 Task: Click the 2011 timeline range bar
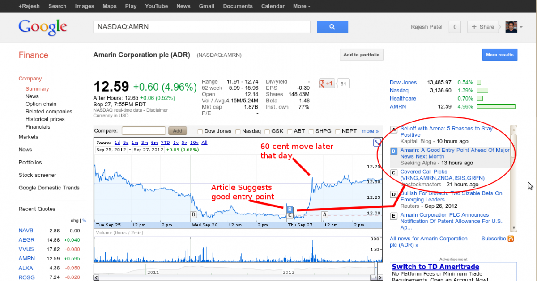tap(153, 272)
